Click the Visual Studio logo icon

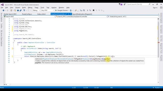pos(2,5)
